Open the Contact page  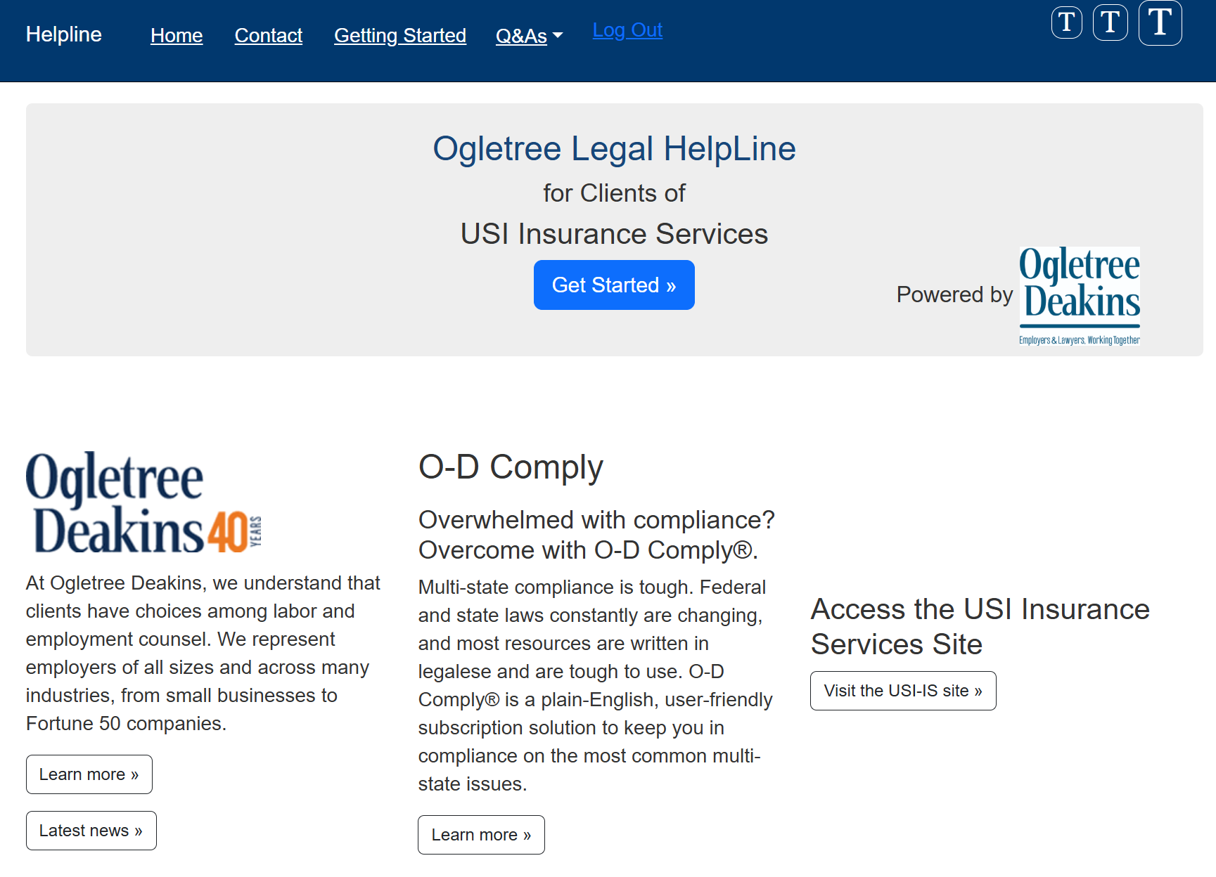pos(268,36)
